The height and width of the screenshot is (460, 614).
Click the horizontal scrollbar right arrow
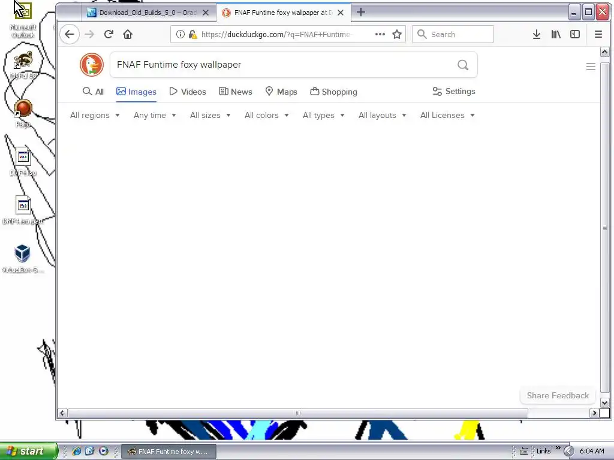tap(594, 413)
